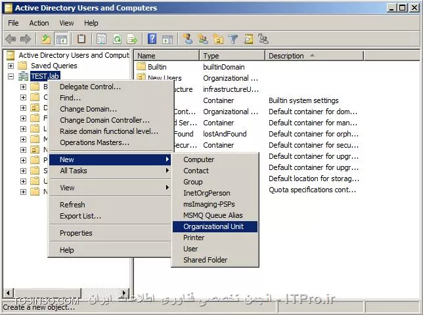Click the Back arrow toolbar icon
This screenshot has width=423, height=315.
pyautogui.click(x=11, y=39)
